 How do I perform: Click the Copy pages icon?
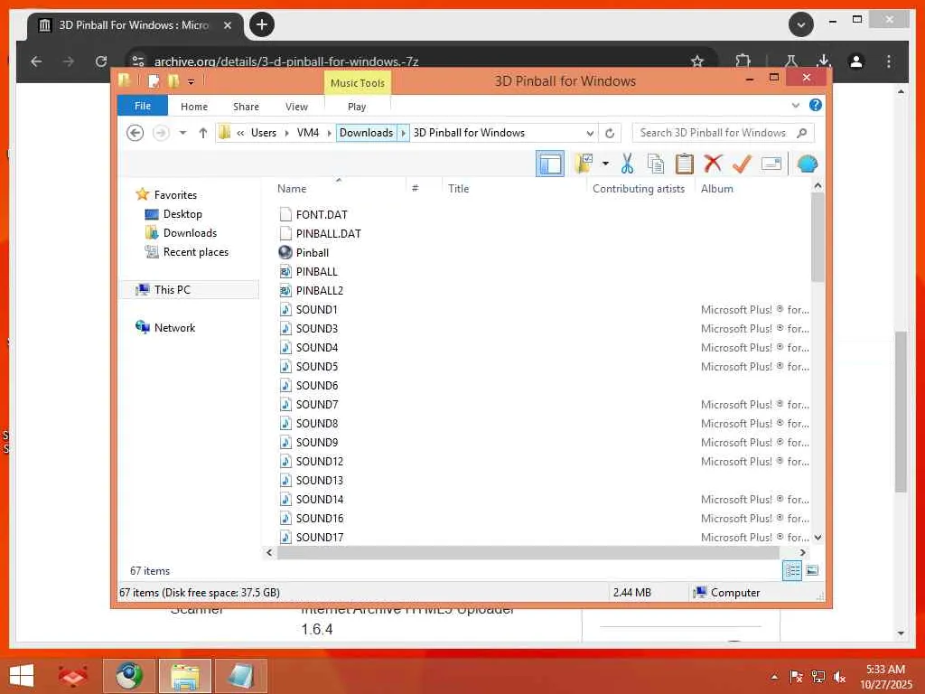click(656, 164)
